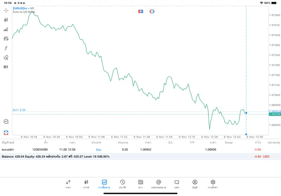281x196 pixels.
Task: Open the indicators list icon
Action: pos(6,29)
